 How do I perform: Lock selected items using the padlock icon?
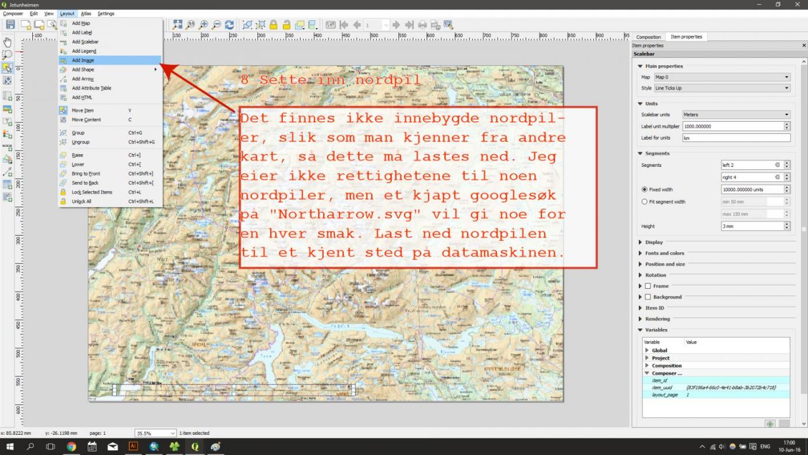click(272, 24)
